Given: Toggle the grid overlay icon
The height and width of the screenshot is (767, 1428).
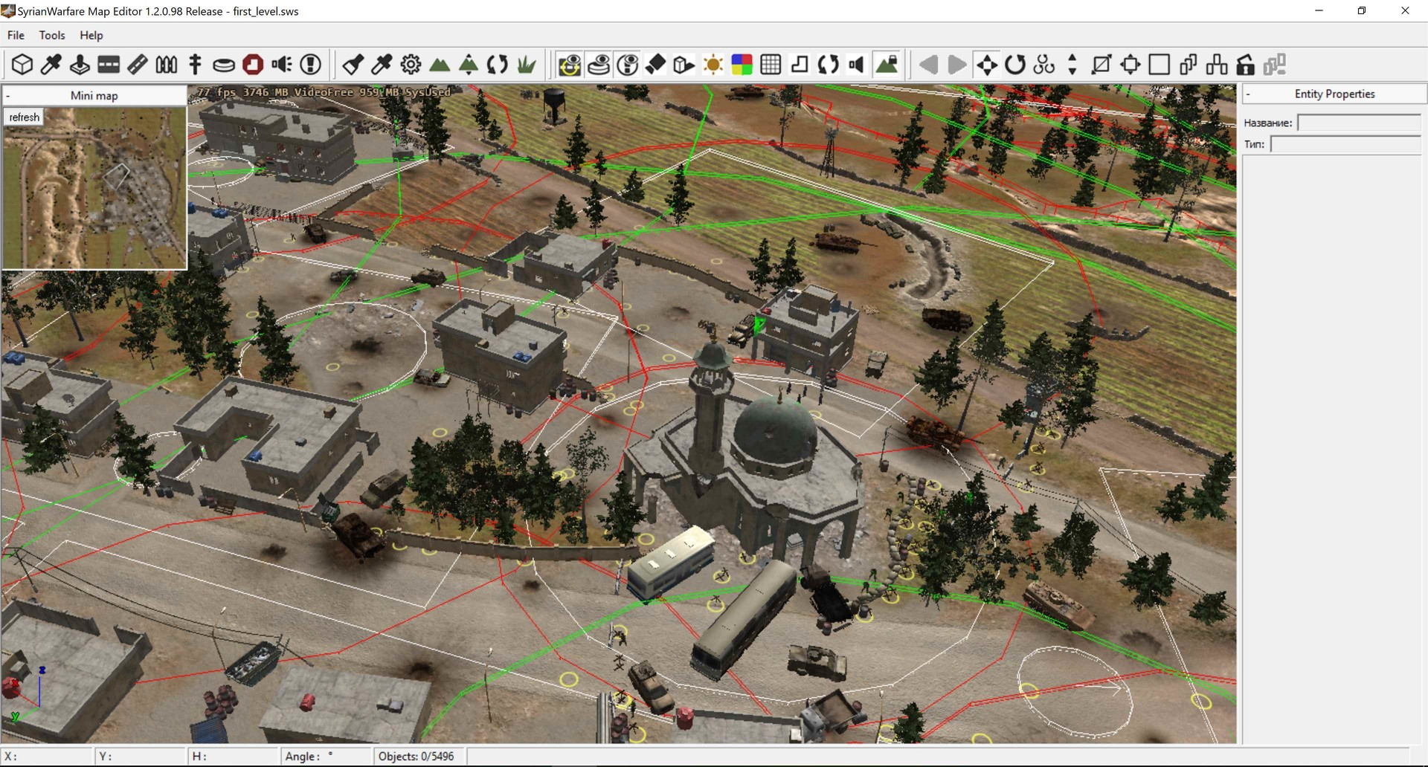Looking at the screenshot, I should coord(771,65).
